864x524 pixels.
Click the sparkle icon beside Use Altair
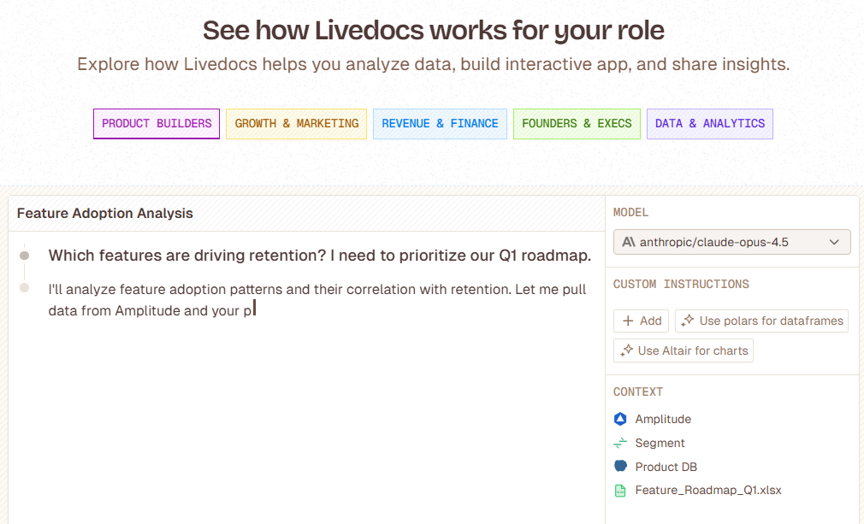[x=626, y=350]
